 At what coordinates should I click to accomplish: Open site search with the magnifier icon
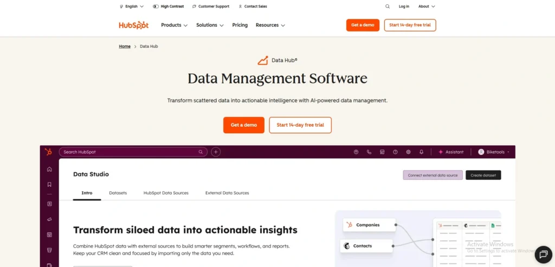[x=388, y=6]
